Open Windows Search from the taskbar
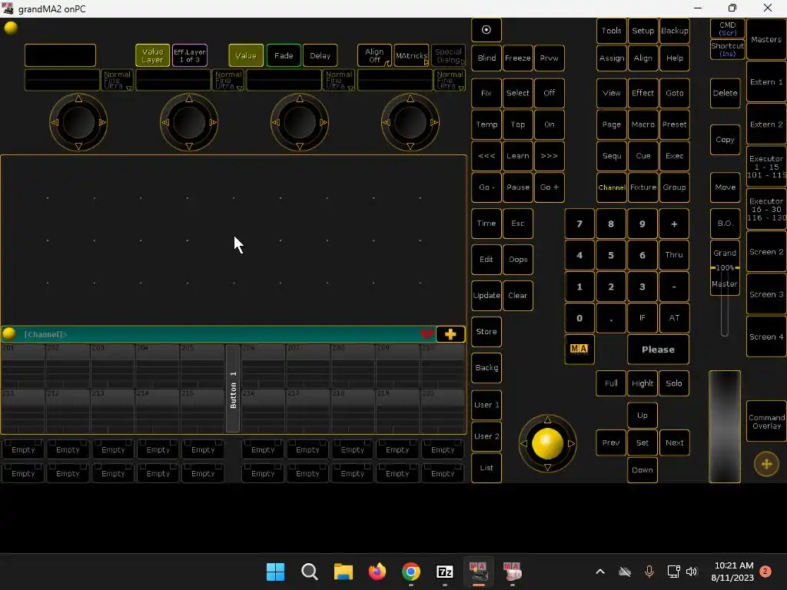Image resolution: width=787 pixels, height=590 pixels. [x=309, y=572]
